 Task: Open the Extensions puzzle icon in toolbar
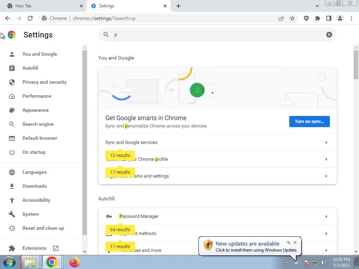(318, 18)
